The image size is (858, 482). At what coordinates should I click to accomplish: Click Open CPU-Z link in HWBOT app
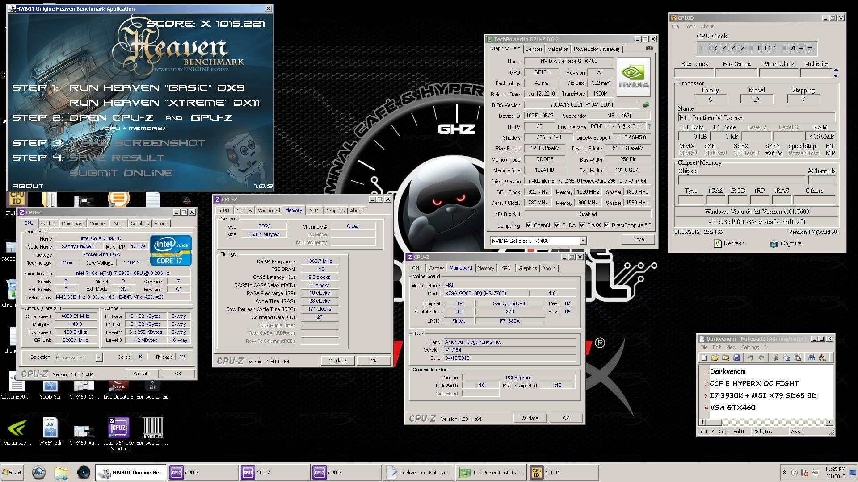(111, 118)
